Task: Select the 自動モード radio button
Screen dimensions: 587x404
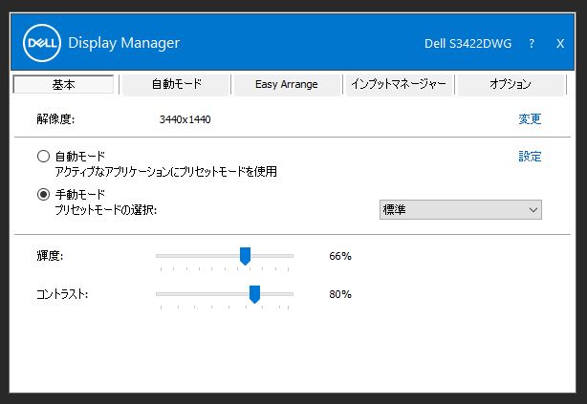Action: [43, 156]
